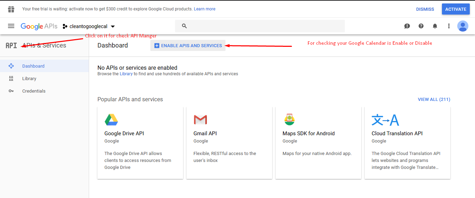Click the Library sidebar icon
475x198 pixels.
(11, 78)
